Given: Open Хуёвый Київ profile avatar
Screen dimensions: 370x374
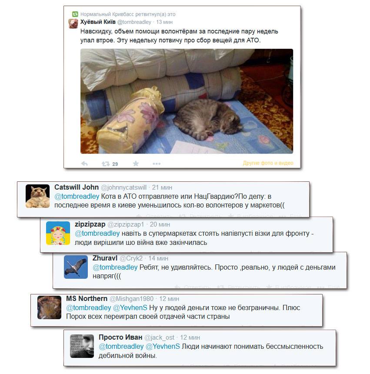Looking at the screenshot, I should click(x=73, y=23).
